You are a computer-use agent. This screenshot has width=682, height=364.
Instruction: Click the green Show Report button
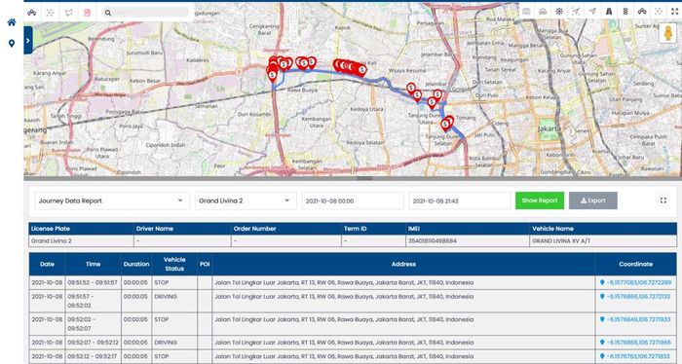point(540,200)
